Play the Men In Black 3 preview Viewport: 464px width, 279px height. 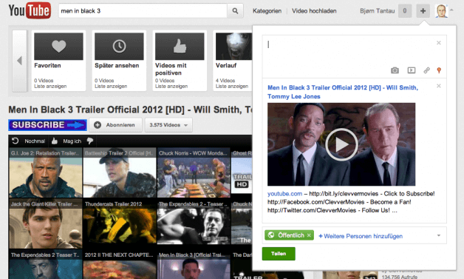[x=341, y=144]
